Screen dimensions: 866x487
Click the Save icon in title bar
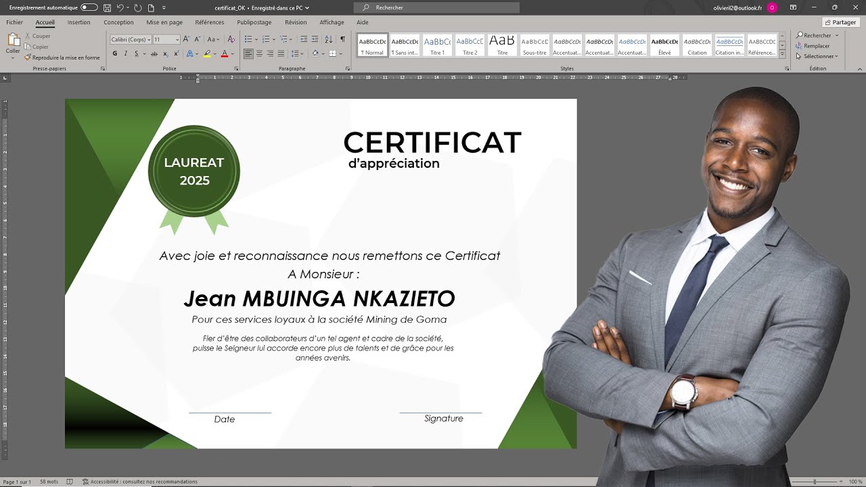click(107, 7)
